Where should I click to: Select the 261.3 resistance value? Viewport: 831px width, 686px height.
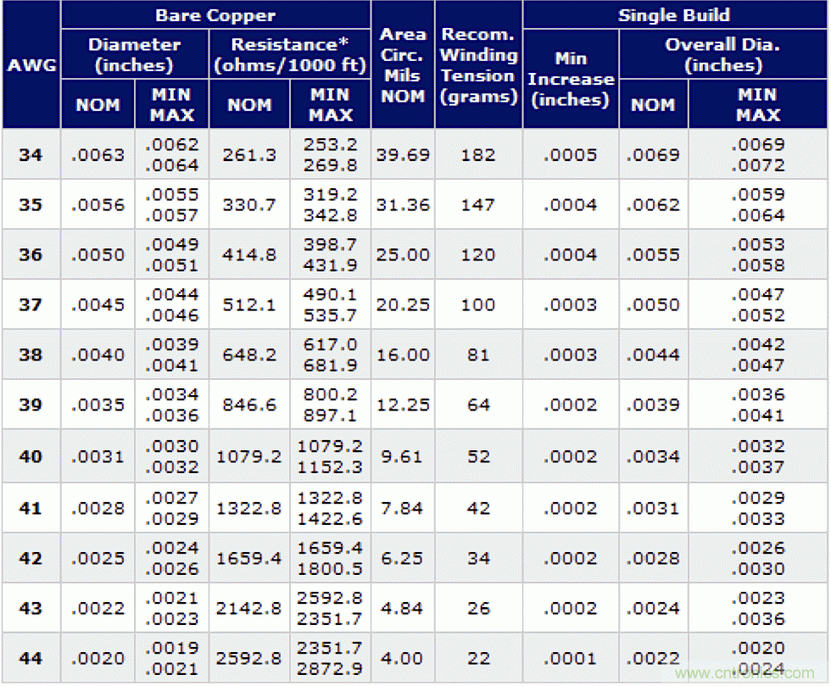click(x=248, y=155)
